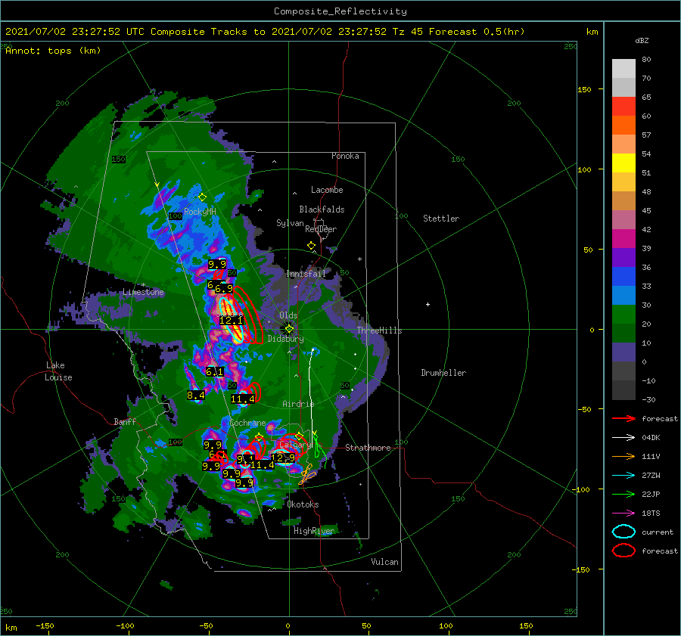Click the Blackfalds town label
Image resolution: width=681 pixels, height=636 pixels.
(322, 209)
